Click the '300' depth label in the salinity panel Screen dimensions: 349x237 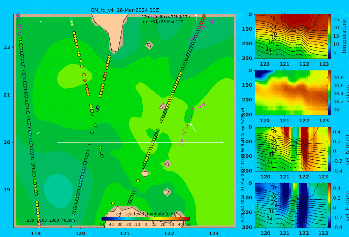(247, 115)
